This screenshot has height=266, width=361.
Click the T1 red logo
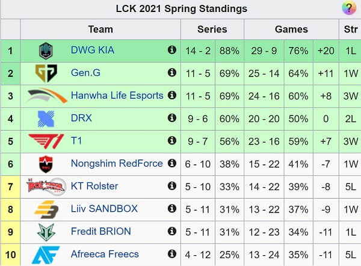tap(46, 141)
